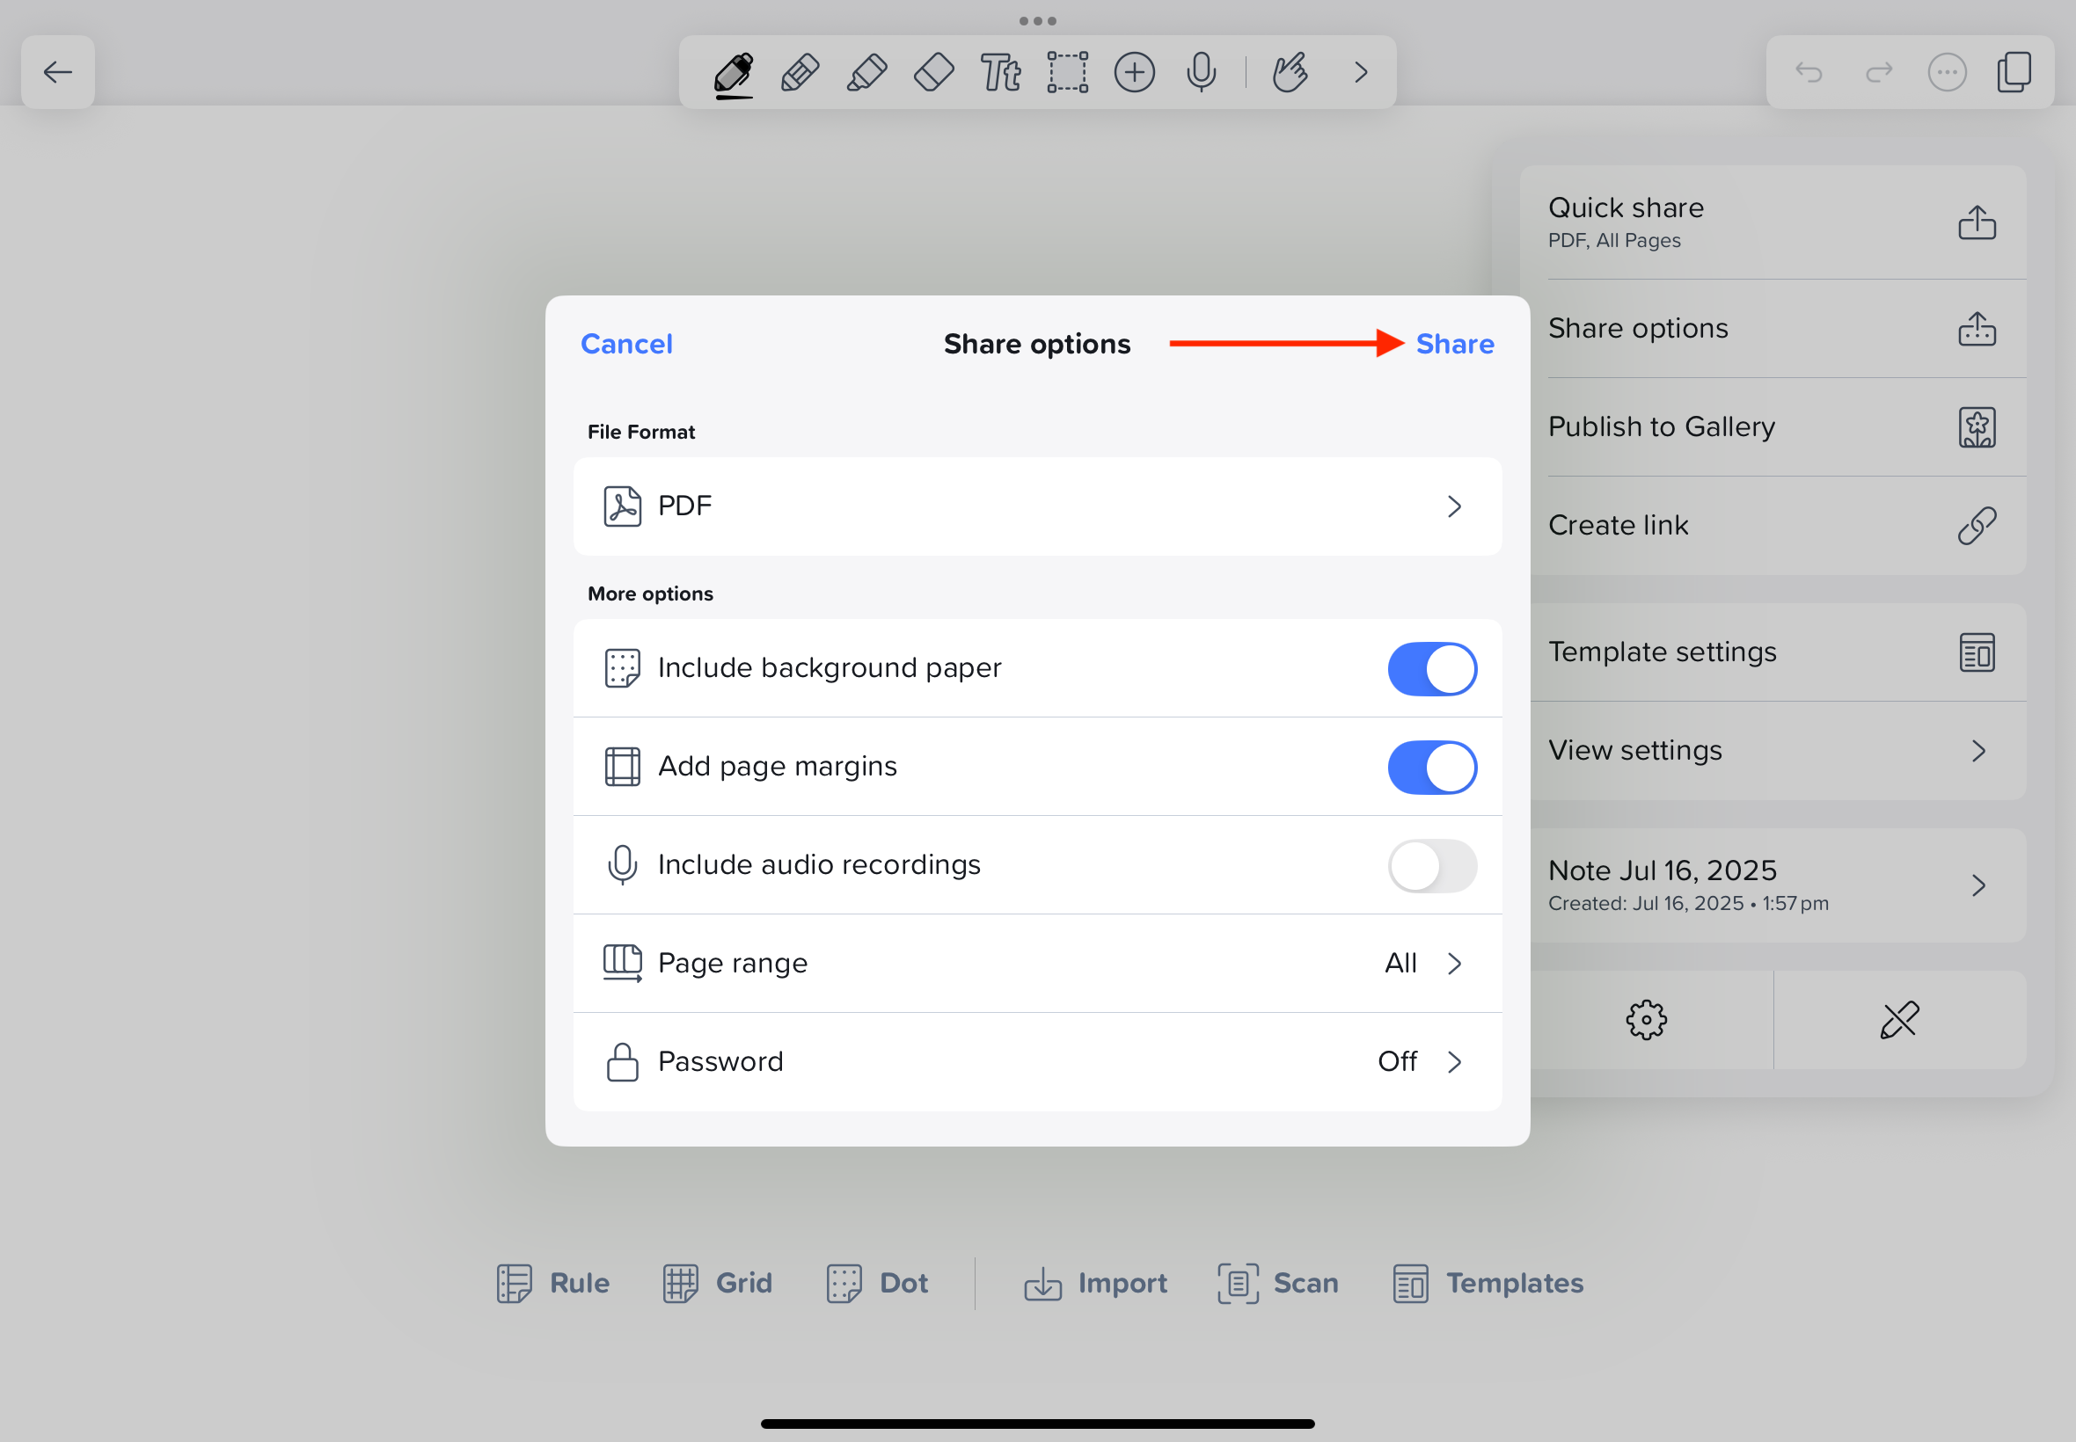Image resolution: width=2076 pixels, height=1442 pixels.
Task: Toggle Include background paper switch
Action: pos(1431,668)
